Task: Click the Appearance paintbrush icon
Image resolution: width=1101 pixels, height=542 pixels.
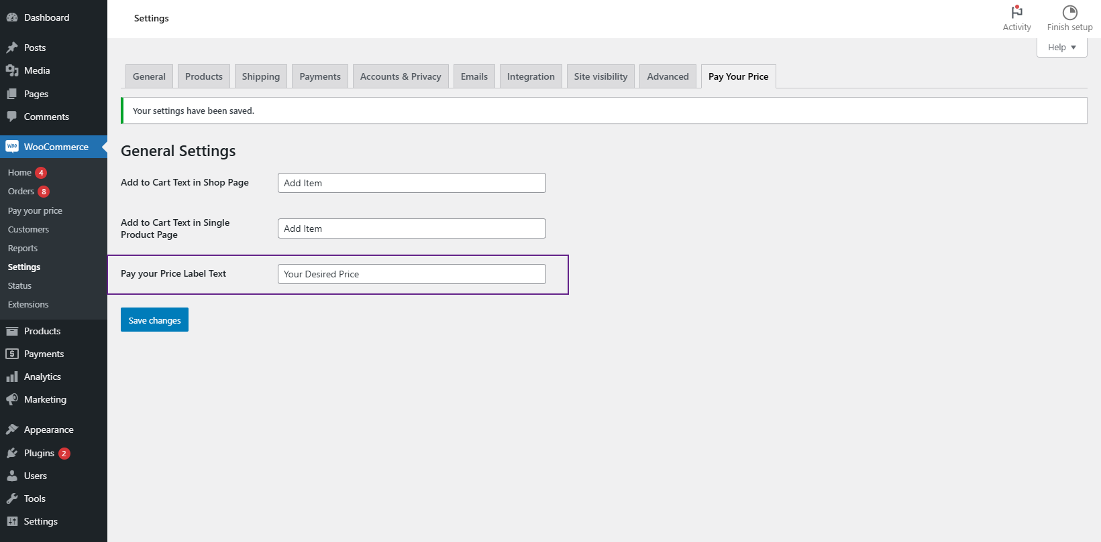Action: point(12,429)
